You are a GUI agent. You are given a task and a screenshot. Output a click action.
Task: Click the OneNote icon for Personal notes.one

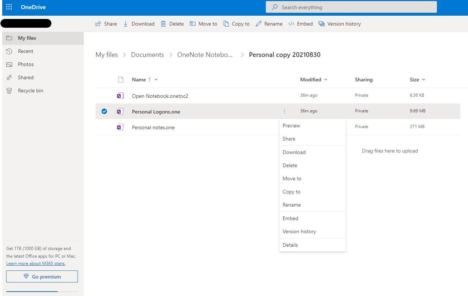(120, 127)
